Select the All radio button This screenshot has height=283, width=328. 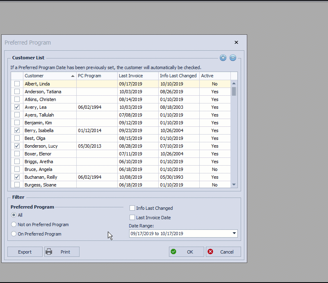pyautogui.click(x=14, y=215)
